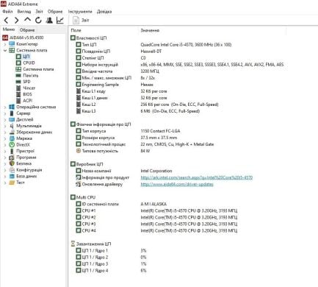This screenshot has height=287, width=318.
Task: Go up one level with the up arrow
Action: (x=27, y=20)
